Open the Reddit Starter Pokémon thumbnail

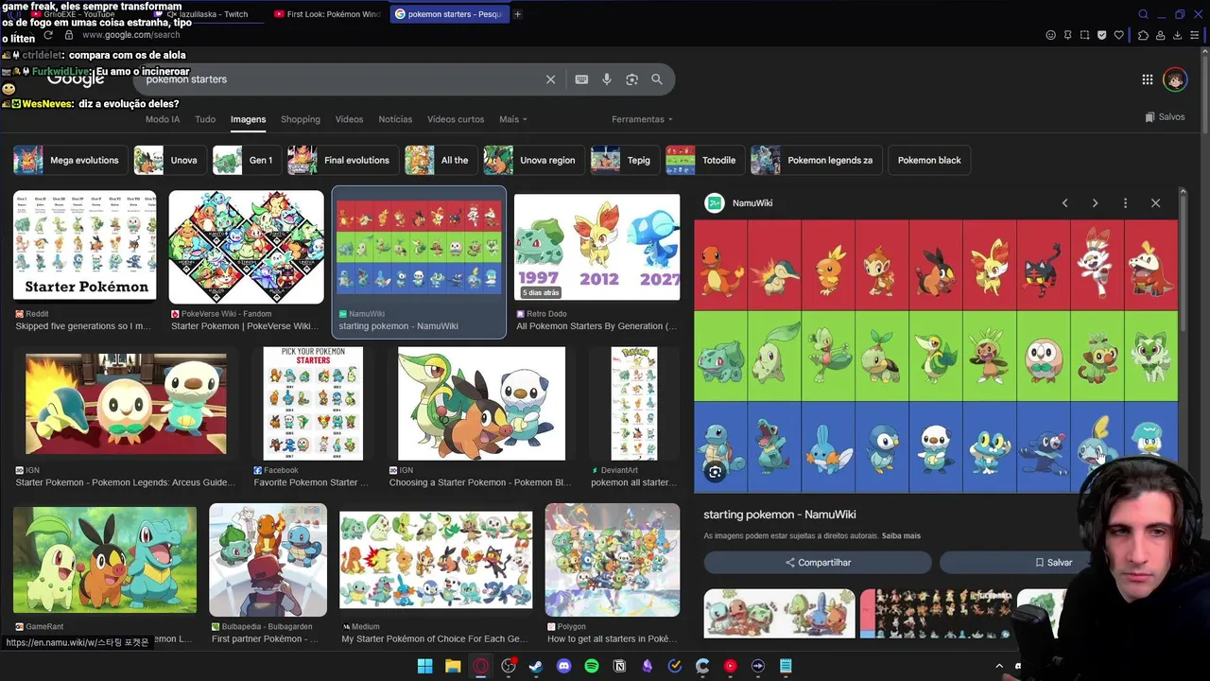85,247
